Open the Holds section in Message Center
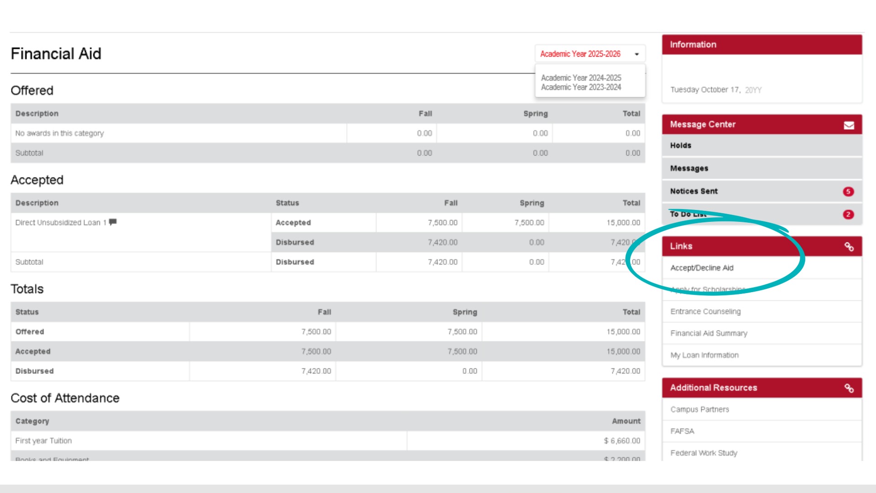876x493 pixels. [x=680, y=145]
